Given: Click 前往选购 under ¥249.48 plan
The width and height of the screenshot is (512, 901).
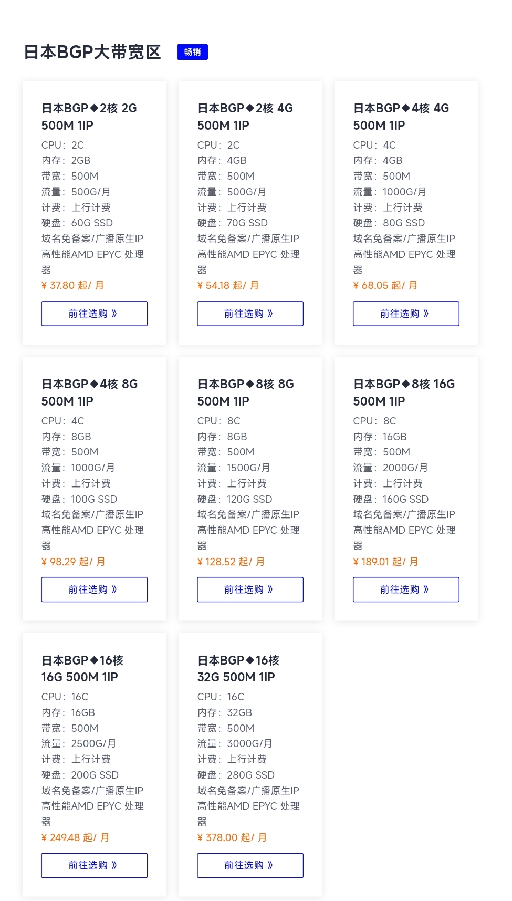Looking at the screenshot, I should coord(95,865).
